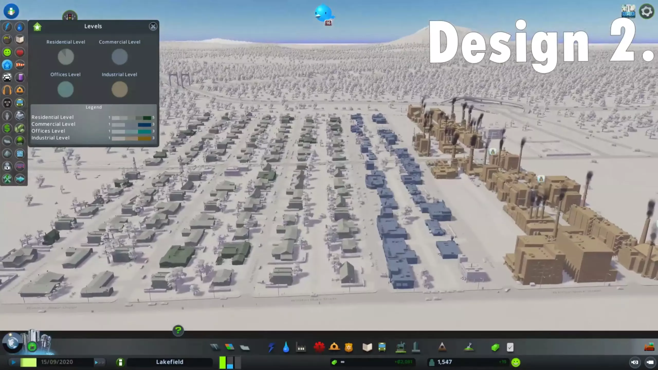Open the Water info view

click(20, 27)
